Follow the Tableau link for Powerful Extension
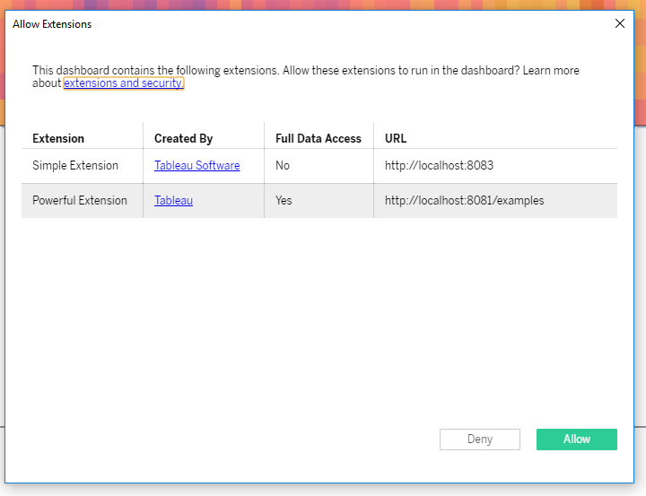This screenshot has height=496, width=646. click(x=173, y=201)
